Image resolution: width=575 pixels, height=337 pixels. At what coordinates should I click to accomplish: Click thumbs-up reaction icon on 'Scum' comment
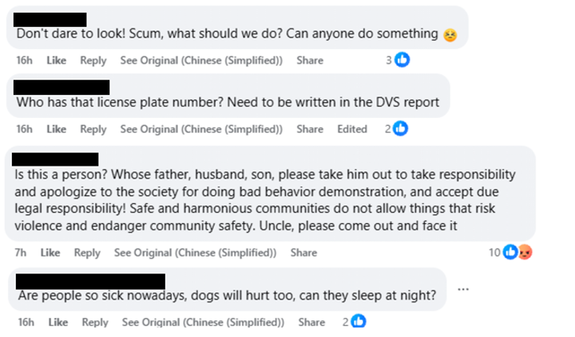pos(402,60)
